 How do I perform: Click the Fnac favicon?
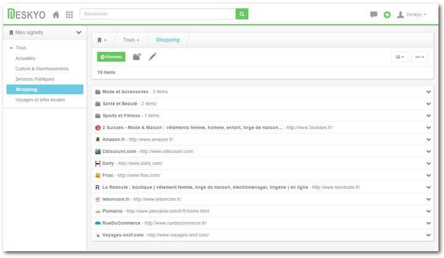(x=98, y=175)
